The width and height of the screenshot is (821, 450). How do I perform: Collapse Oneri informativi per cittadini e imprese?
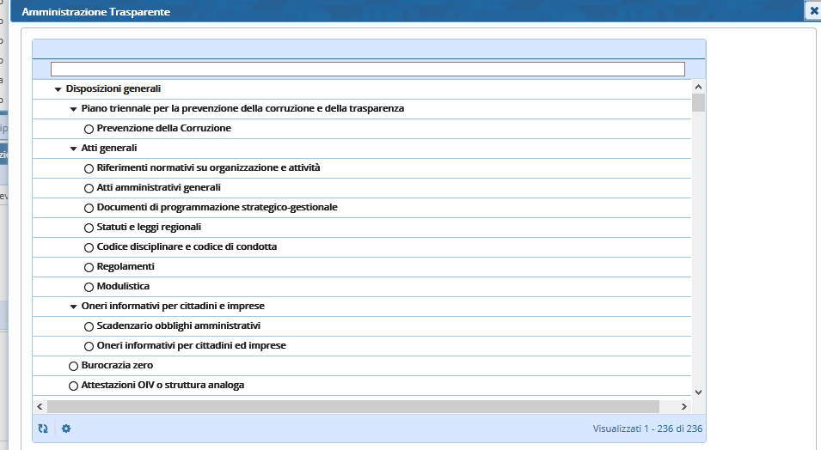73,307
